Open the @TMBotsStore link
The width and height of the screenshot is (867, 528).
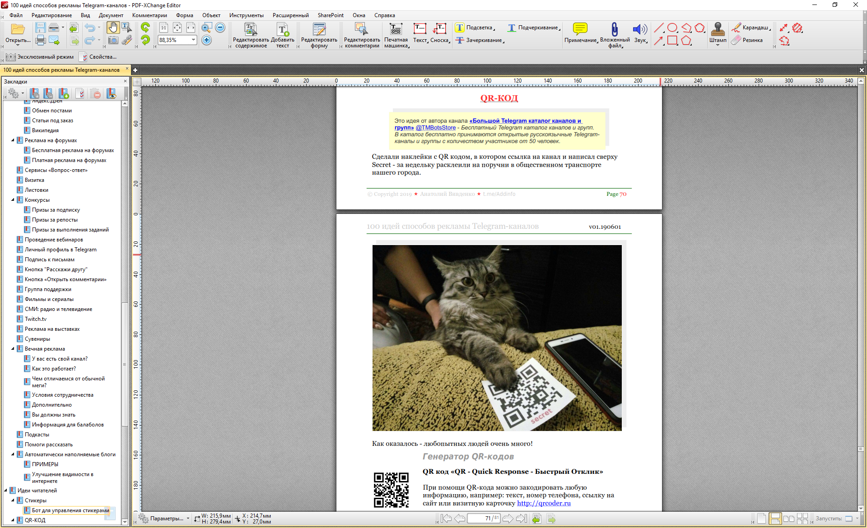coord(436,128)
